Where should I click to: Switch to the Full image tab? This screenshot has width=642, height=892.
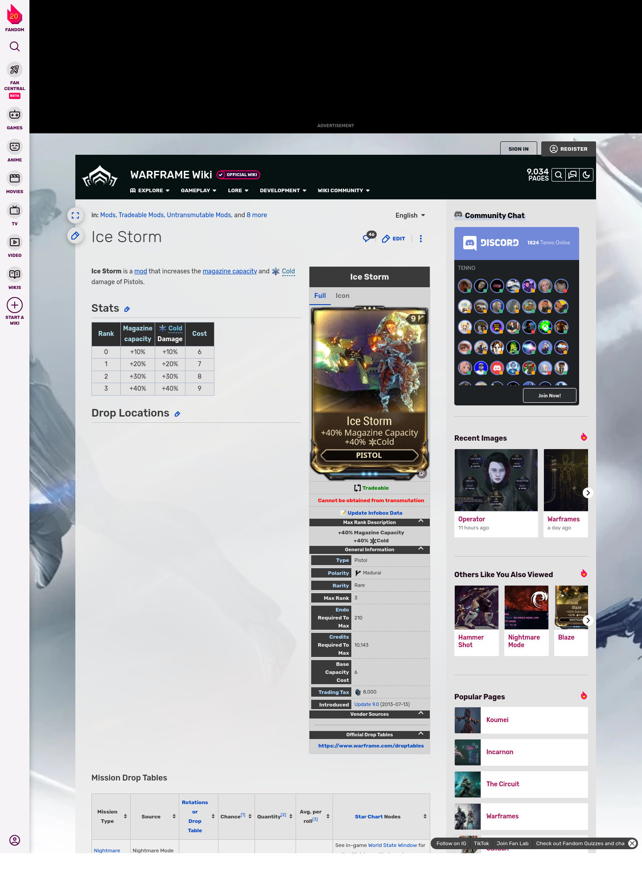tap(320, 296)
